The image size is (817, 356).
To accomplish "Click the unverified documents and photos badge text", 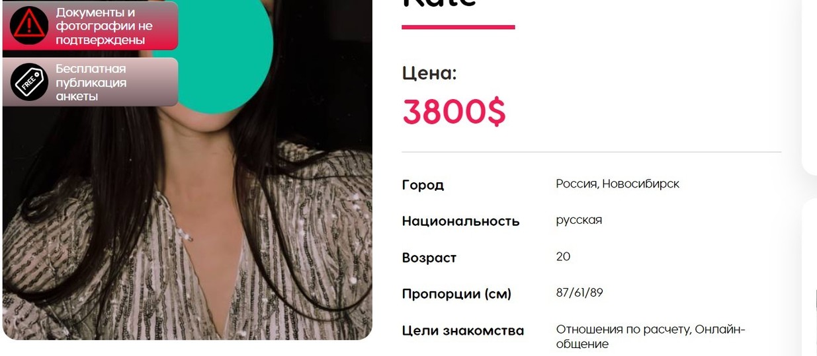I will point(104,26).
